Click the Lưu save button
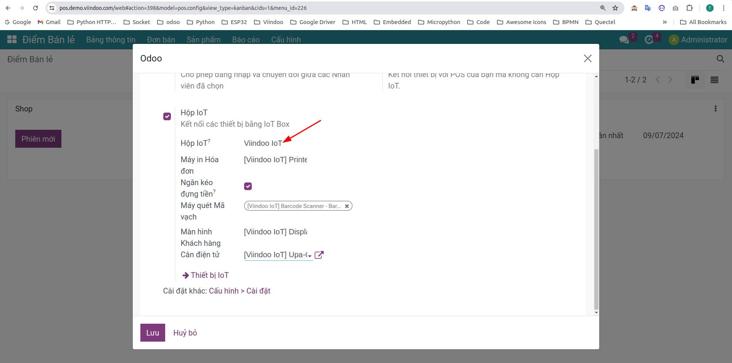Viewport: 732px width, 363px height. pos(153,332)
